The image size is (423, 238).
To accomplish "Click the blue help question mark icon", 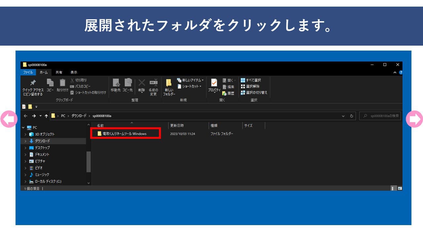I will pyautogui.click(x=401, y=72).
